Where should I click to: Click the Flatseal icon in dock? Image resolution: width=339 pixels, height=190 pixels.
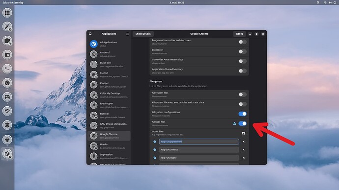click(7, 154)
